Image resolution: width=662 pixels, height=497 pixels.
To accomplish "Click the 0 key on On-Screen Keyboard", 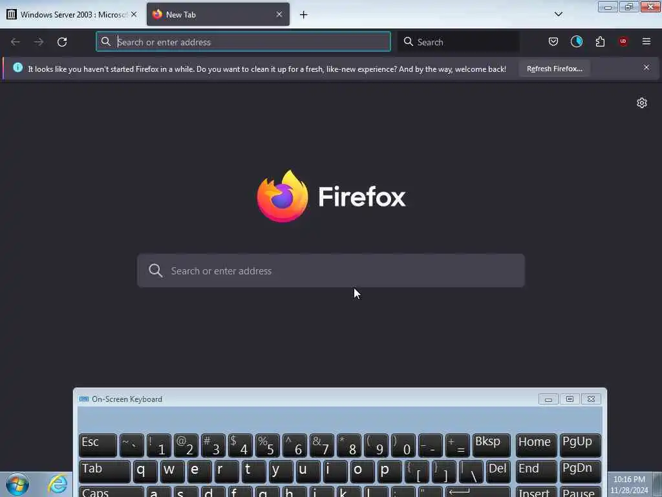I will tap(403, 445).
